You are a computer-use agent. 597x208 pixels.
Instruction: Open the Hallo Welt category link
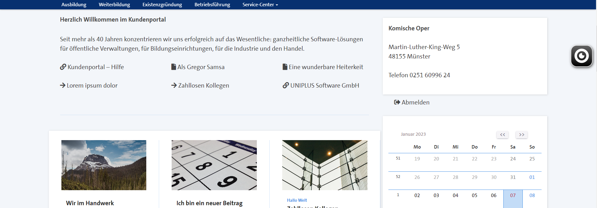pos(297,200)
